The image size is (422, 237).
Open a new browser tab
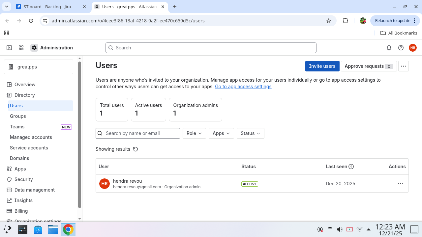pos(175,7)
